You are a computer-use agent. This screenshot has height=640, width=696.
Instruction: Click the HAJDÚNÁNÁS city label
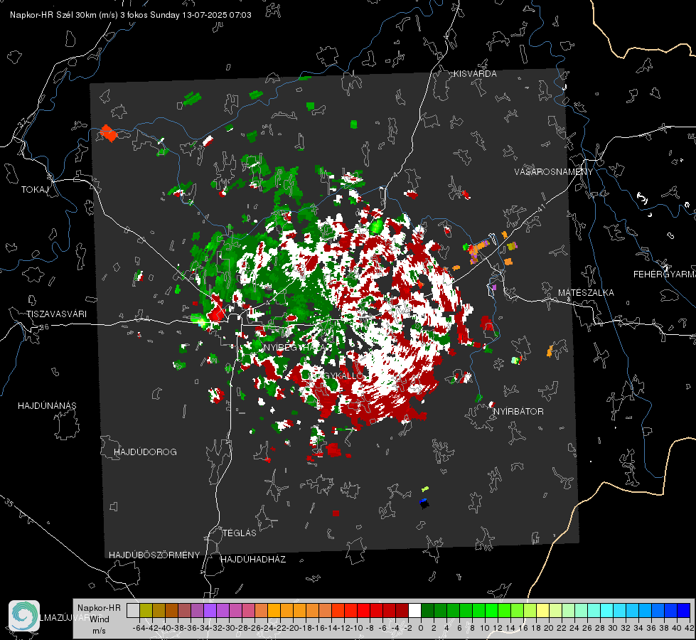pos(47,406)
